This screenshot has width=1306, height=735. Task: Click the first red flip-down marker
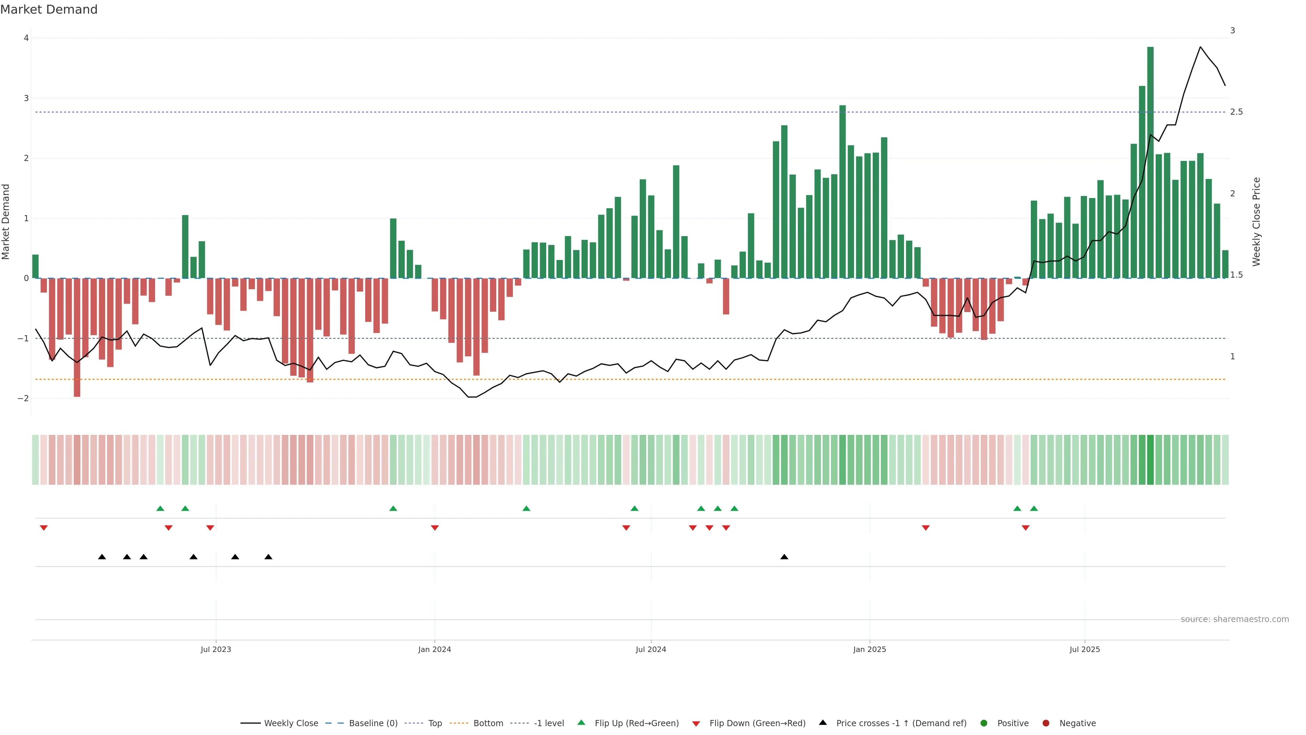click(x=44, y=528)
